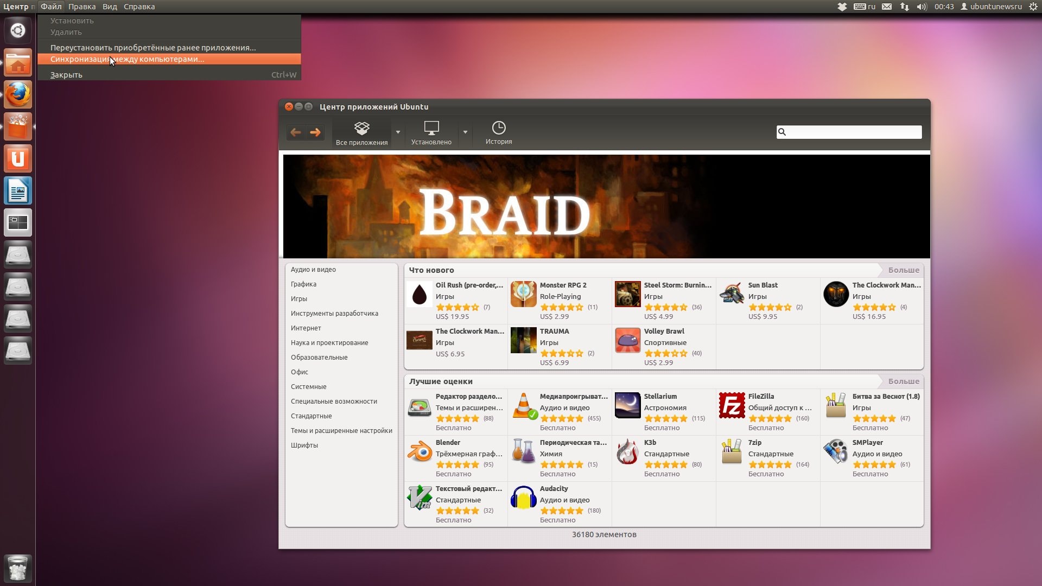1042x586 pixels.
Task: Open the Monster RPG 2 icon
Action: (x=524, y=295)
